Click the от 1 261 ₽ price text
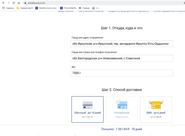This screenshot has width=185, height=136. pyautogui.click(x=88, y=117)
